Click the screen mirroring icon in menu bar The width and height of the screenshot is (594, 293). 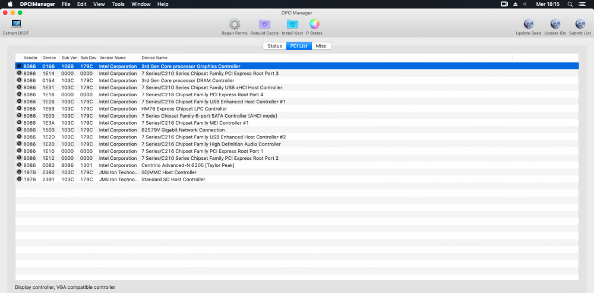coord(504,4)
